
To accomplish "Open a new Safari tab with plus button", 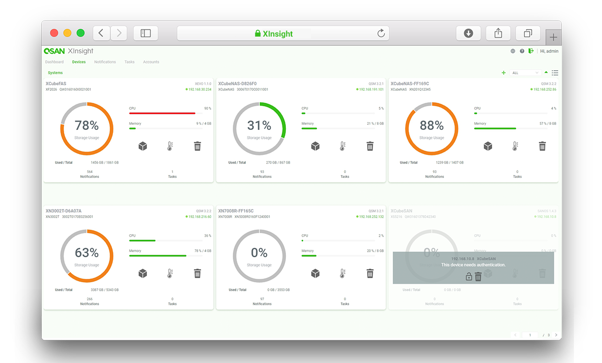I will 553,37.
